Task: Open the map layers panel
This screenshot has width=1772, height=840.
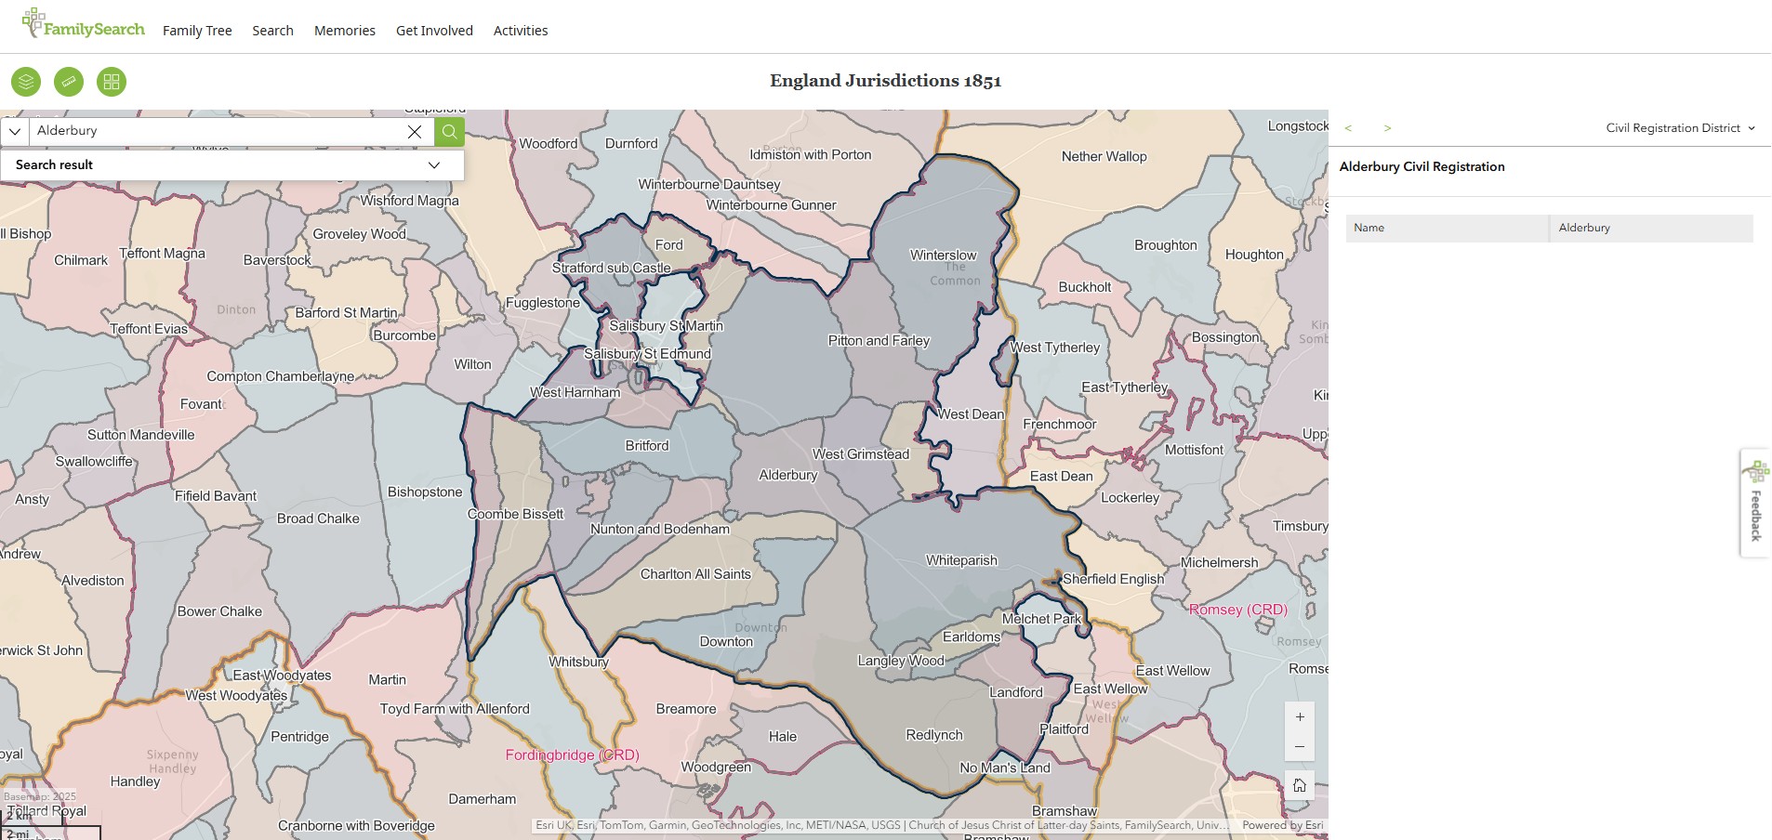Action: [x=25, y=82]
